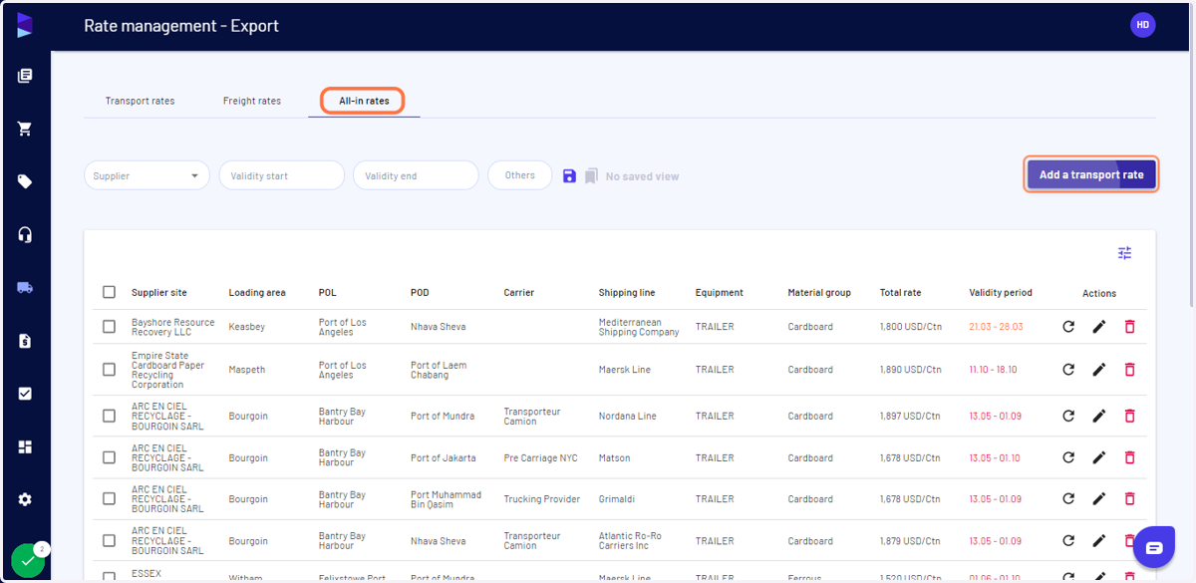
Task: Open the library icon in sidebar
Action: [25, 76]
